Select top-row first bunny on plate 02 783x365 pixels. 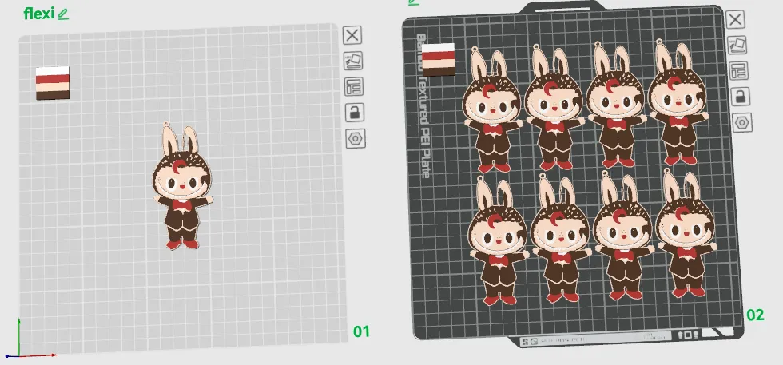coord(492,110)
